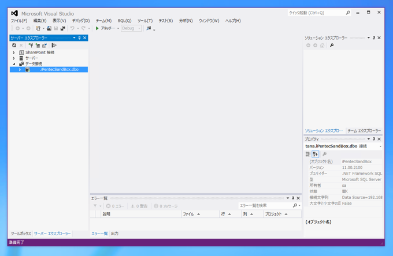Expand the サーバー tree node
Image resolution: width=393 pixels, height=256 pixels.
coord(14,58)
